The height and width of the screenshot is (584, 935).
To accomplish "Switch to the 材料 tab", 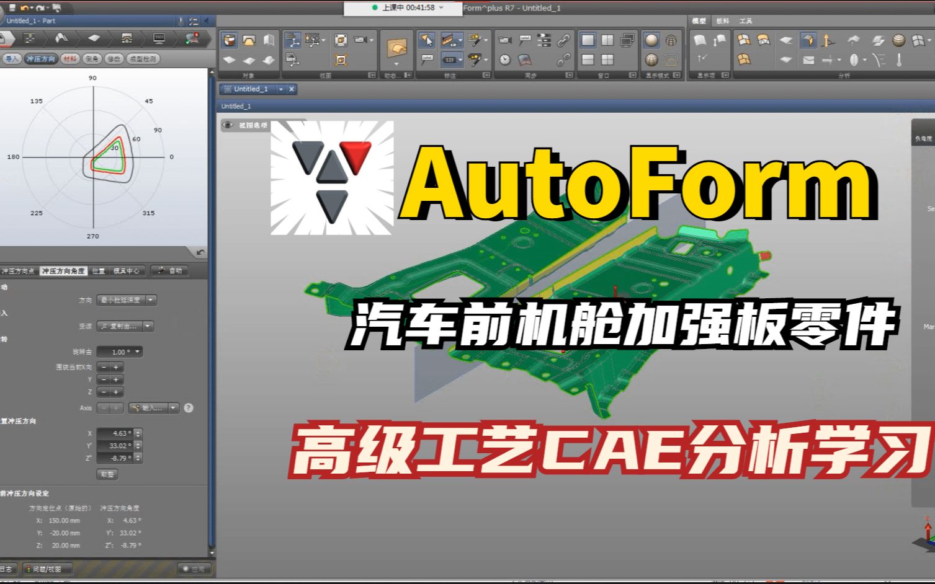I will (70, 59).
